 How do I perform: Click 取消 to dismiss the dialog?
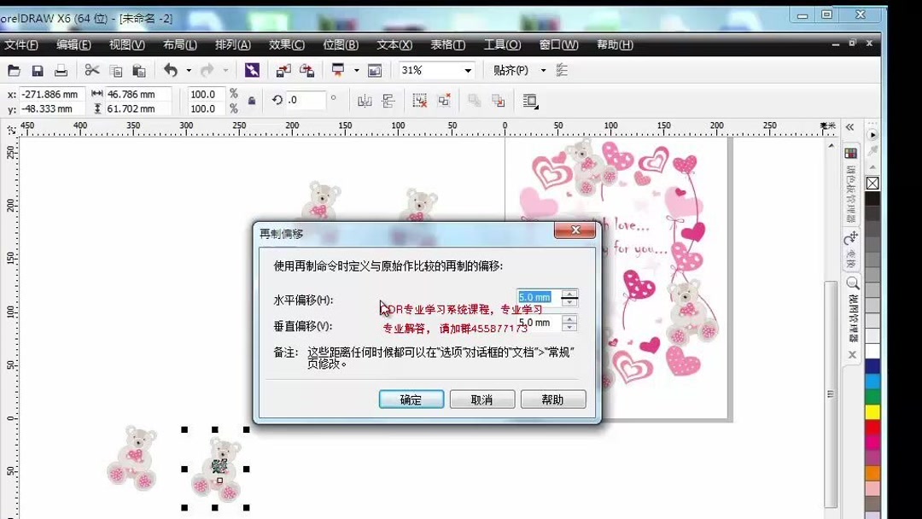481,399
